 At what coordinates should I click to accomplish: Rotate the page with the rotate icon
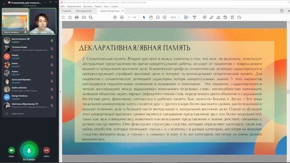pyautogui.click(x=239, y=17)
